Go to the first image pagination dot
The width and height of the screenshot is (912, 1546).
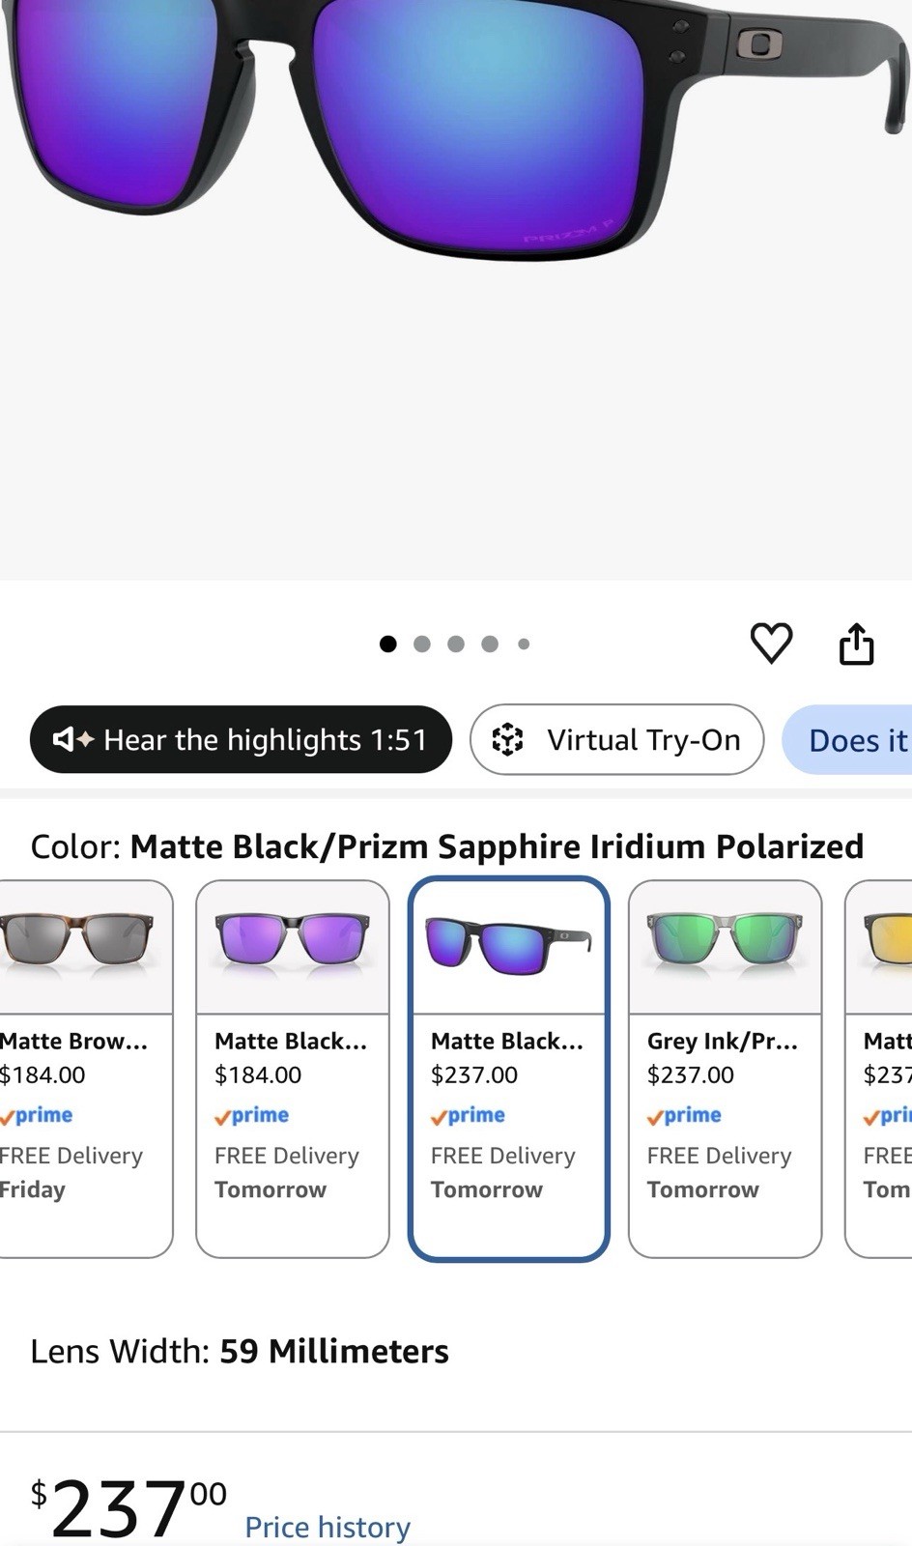click(x=388, y=644)
